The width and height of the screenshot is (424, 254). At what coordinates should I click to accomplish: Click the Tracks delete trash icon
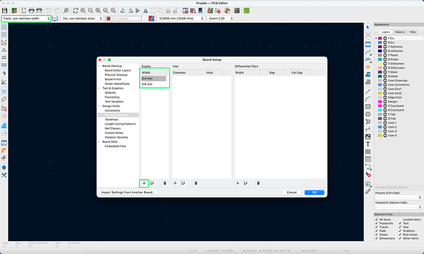tap(165, 183)
